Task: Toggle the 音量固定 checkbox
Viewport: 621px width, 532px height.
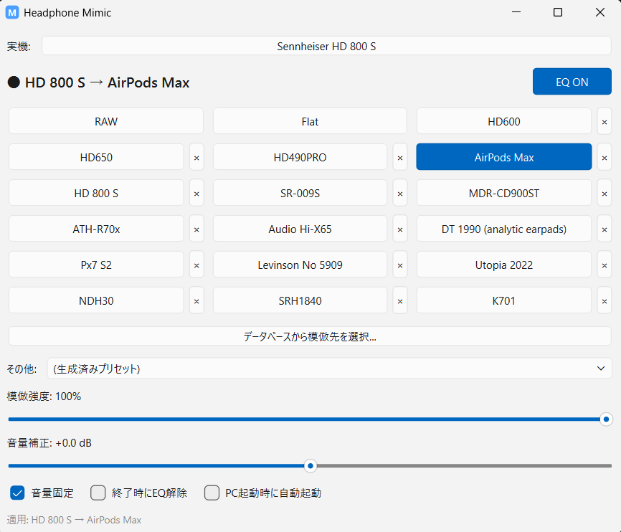Action: click(17, 493)
